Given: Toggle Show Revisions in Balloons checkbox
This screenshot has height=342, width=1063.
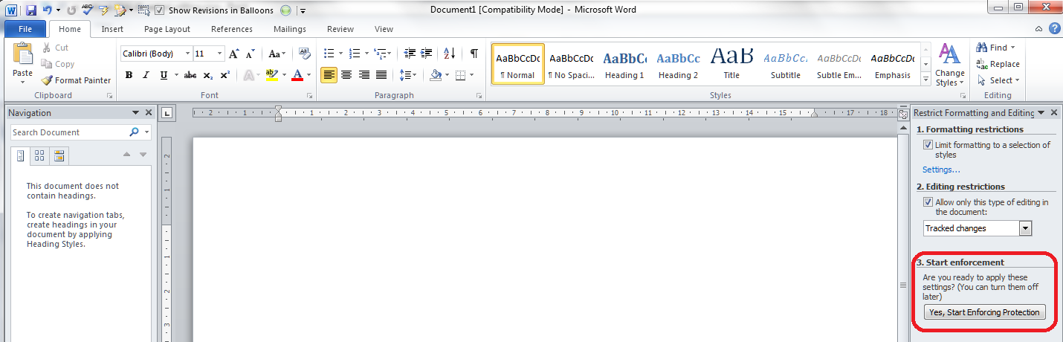Looking at the screenshot, I should (x=161, y=10).
